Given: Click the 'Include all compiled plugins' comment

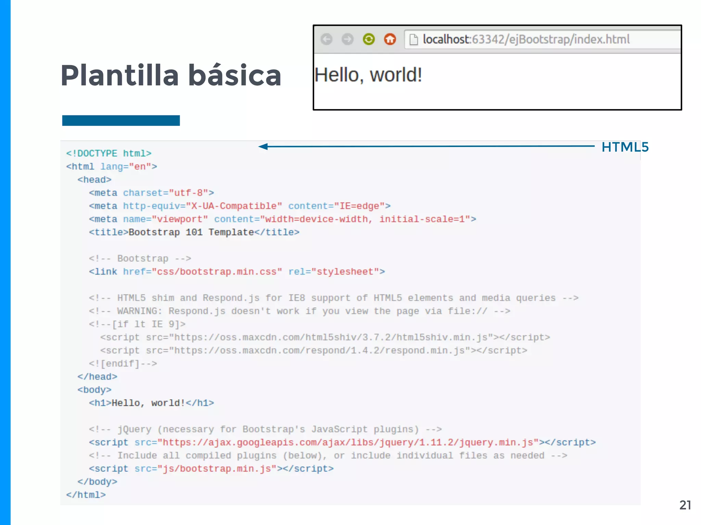Looking at the screenshot, I should [328, 456].
